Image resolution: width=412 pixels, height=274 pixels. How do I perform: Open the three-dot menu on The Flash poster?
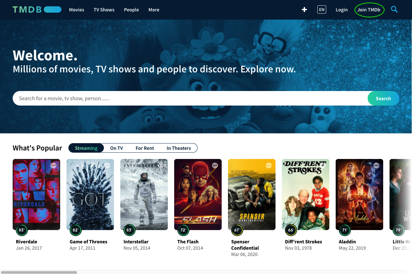point(215,165)
